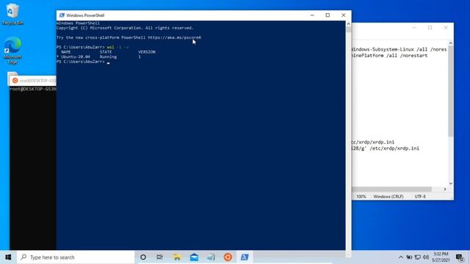Click the Ubuntu-20.04 distribution name

pyautogui.click(x=75, y=56)
